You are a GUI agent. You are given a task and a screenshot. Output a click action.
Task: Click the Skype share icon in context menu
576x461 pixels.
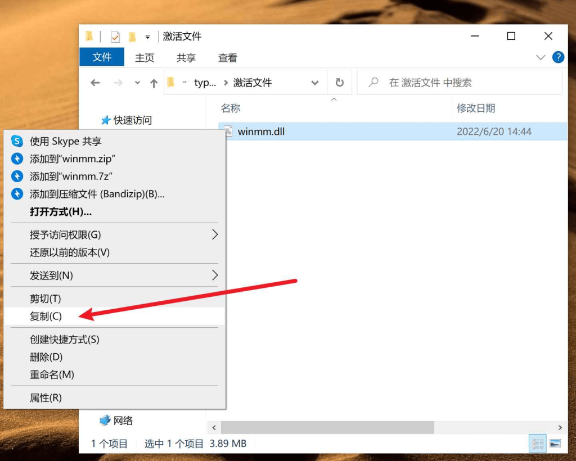click(x=17, y=141)
